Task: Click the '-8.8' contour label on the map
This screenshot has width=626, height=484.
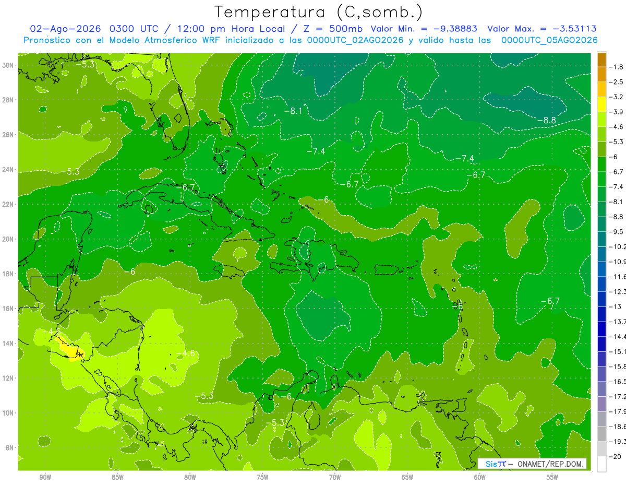Action: point(547,120)
